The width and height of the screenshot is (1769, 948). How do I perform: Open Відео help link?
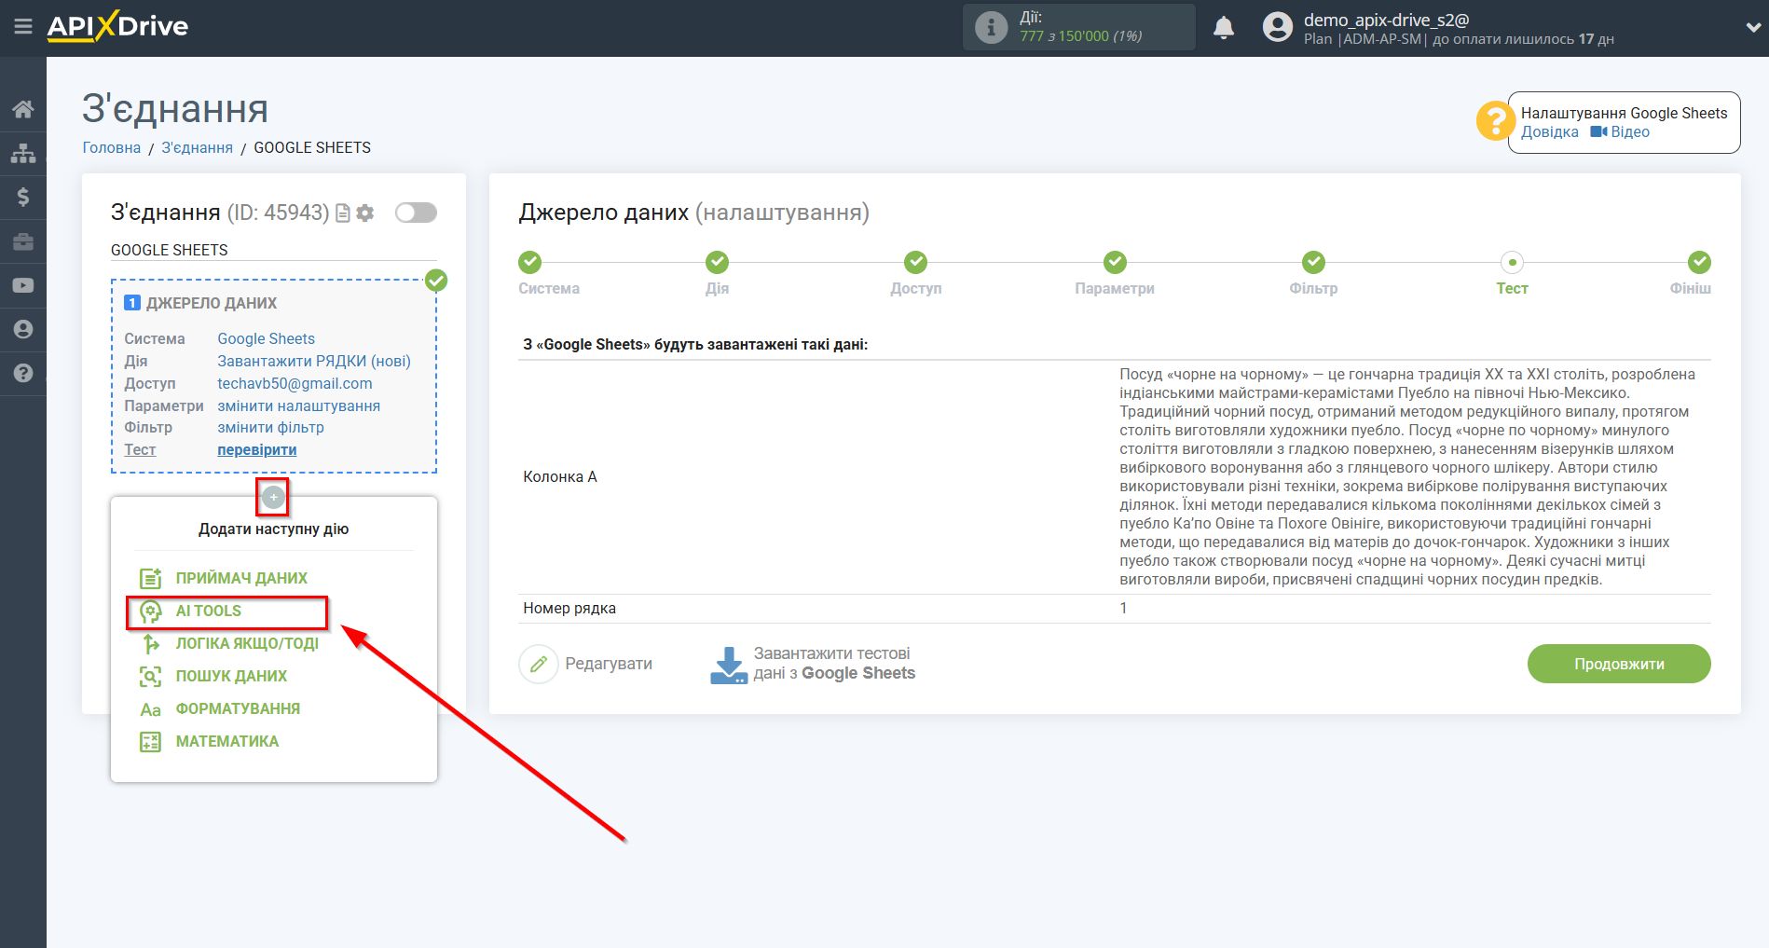point(1620,131)
